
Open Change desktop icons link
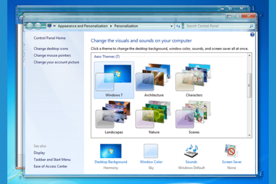(x=51, y=48)
